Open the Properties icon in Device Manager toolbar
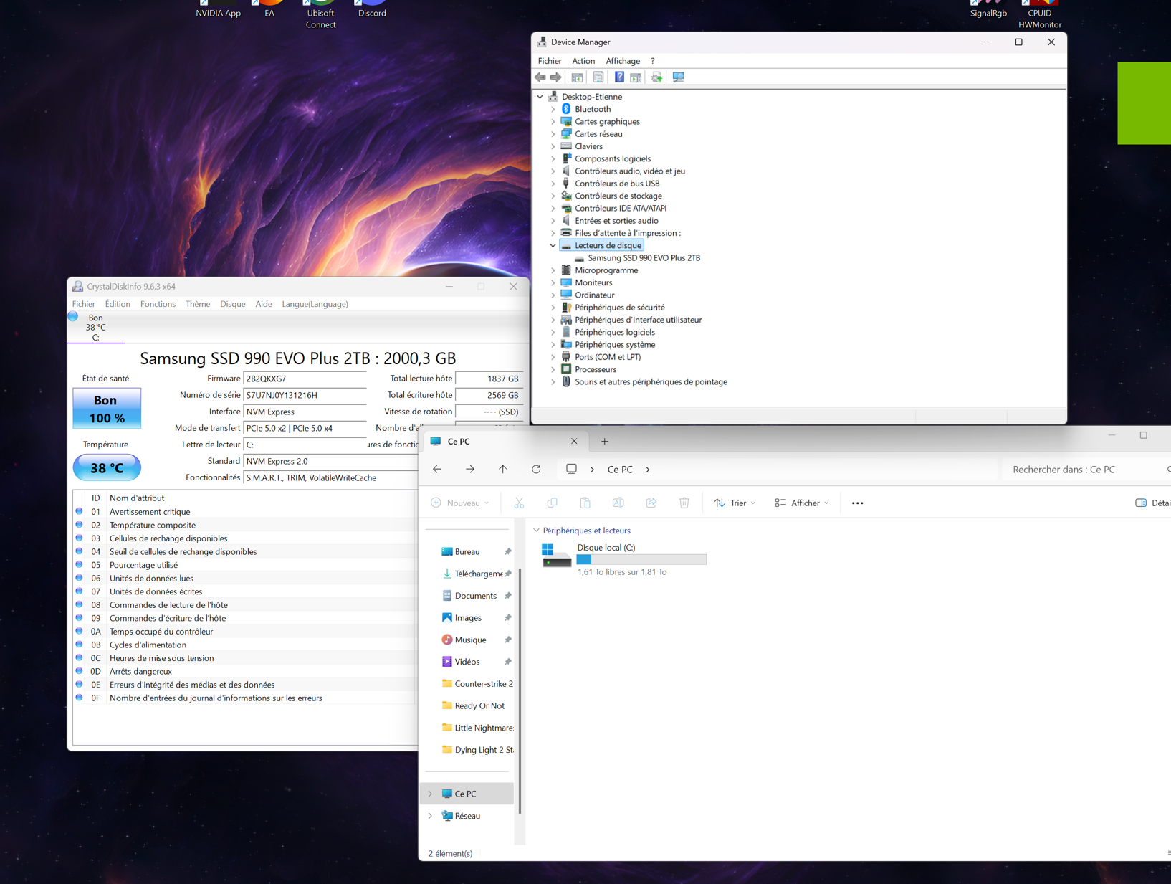Screen dimensions: 1171x884 coord(598,77)
